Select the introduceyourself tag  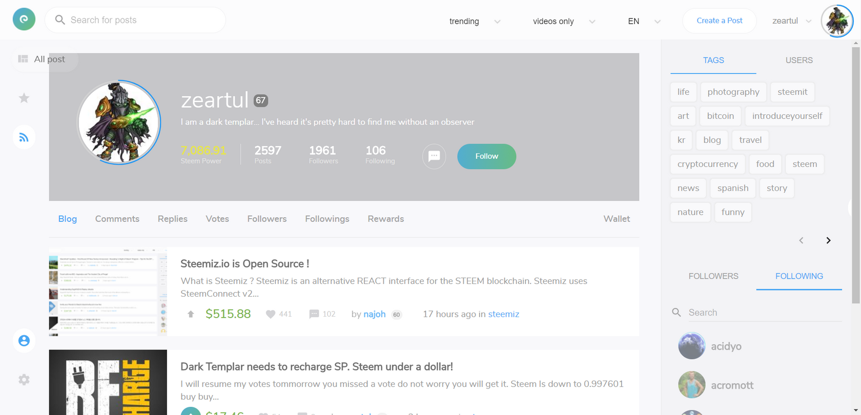[x=787, y=116]
